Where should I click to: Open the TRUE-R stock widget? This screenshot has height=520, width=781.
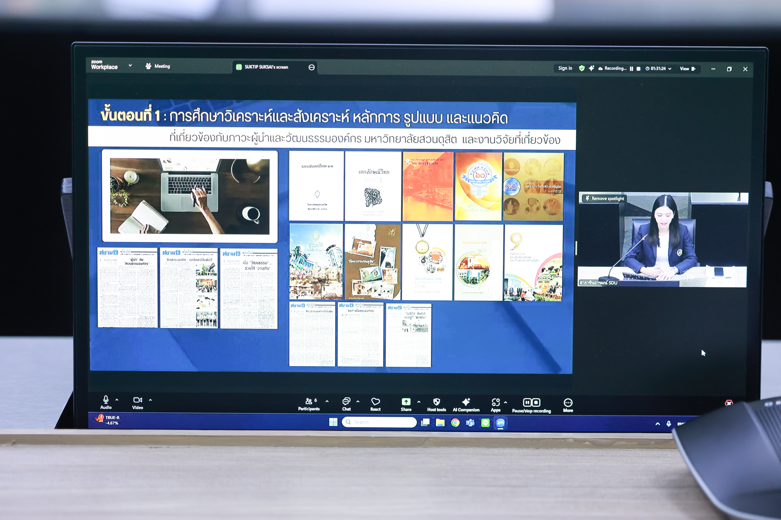108,420
